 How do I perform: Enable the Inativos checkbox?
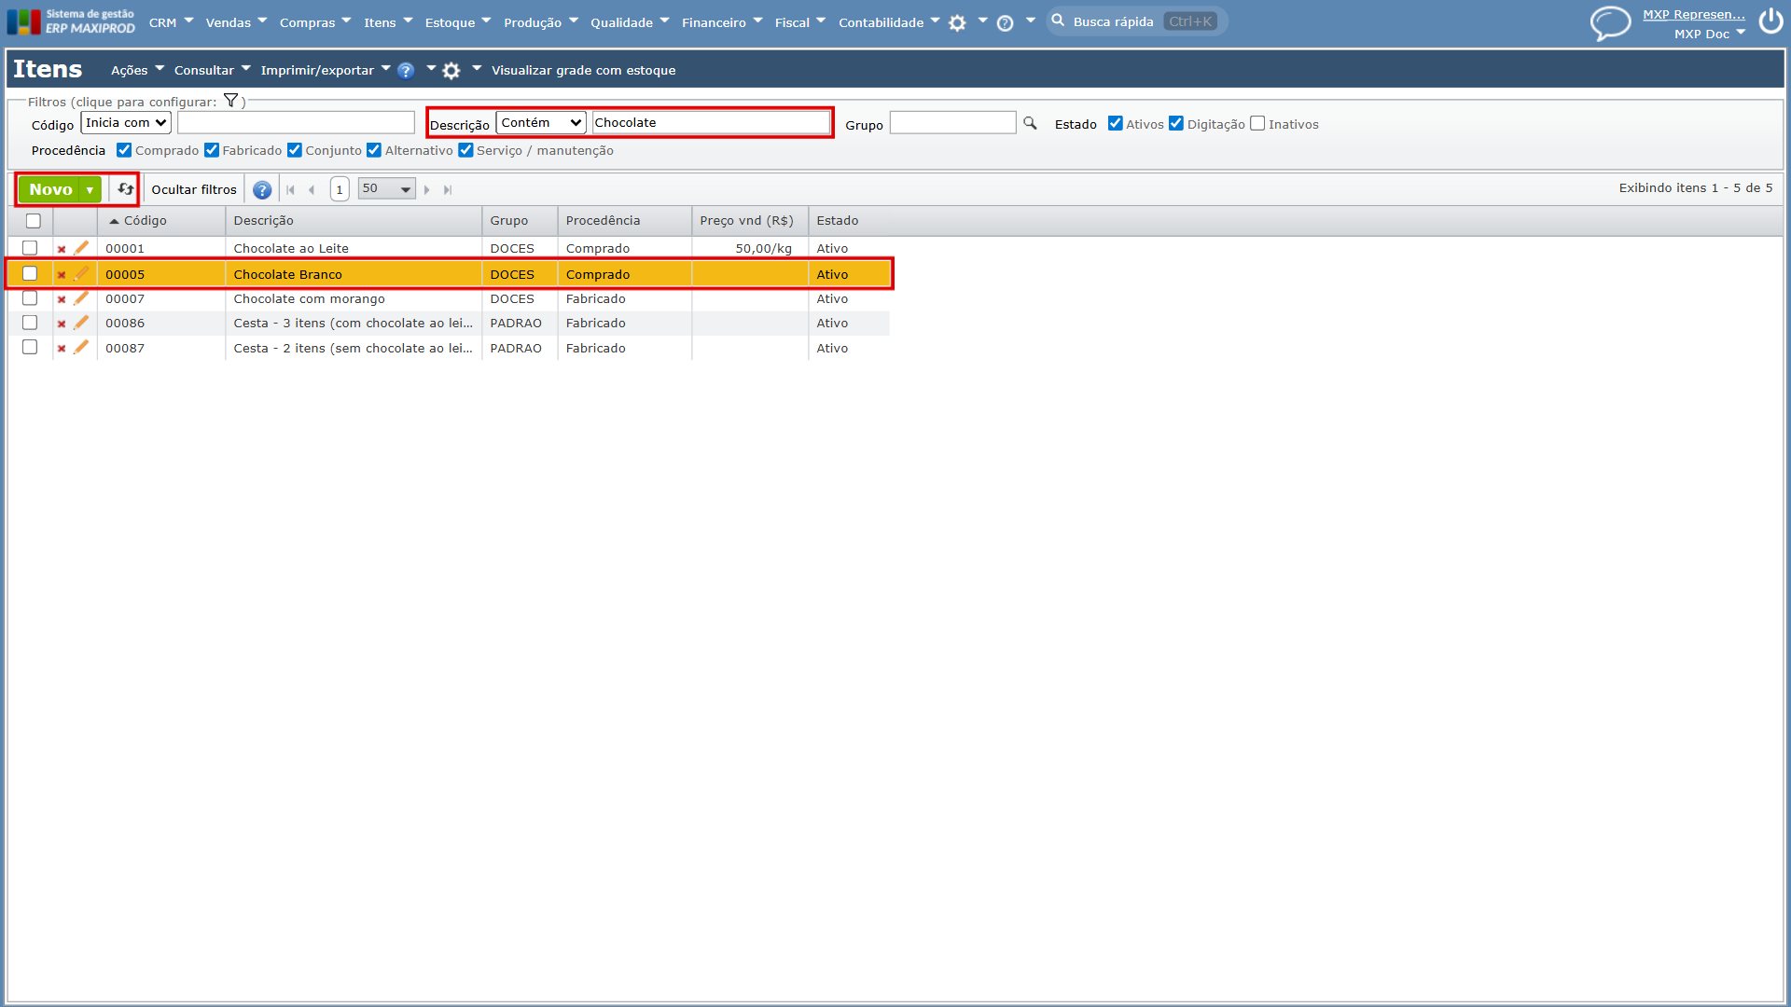[1257, 123]
